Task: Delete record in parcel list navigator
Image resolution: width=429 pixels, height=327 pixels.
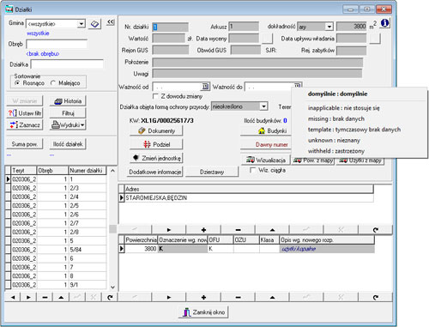Action: [45, 297]
